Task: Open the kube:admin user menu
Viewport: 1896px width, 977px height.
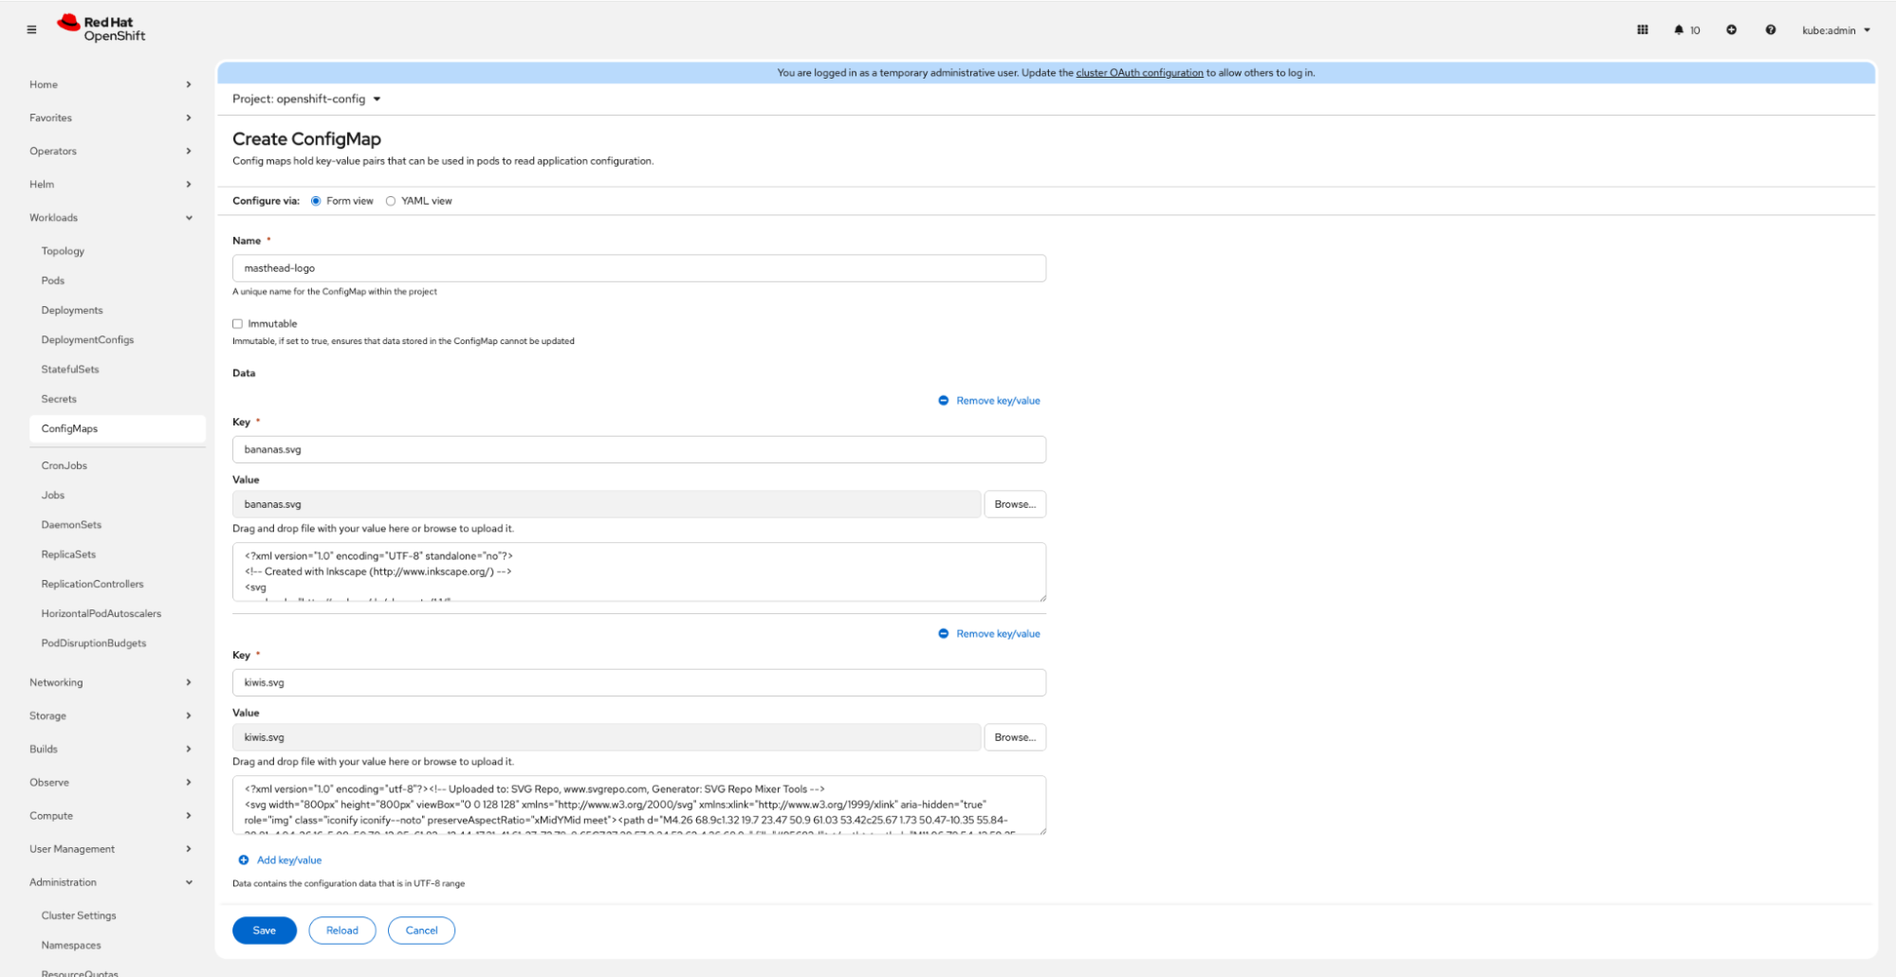Action: 1835,30
